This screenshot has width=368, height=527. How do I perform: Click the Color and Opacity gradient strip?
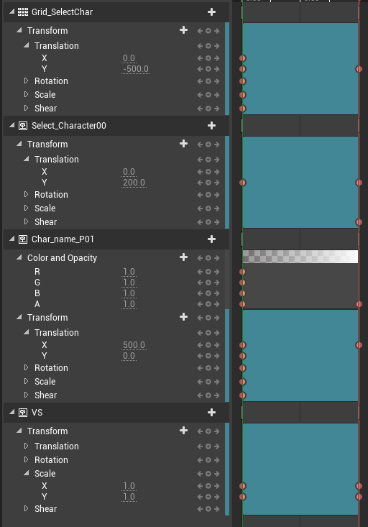(x=300, y=257)
